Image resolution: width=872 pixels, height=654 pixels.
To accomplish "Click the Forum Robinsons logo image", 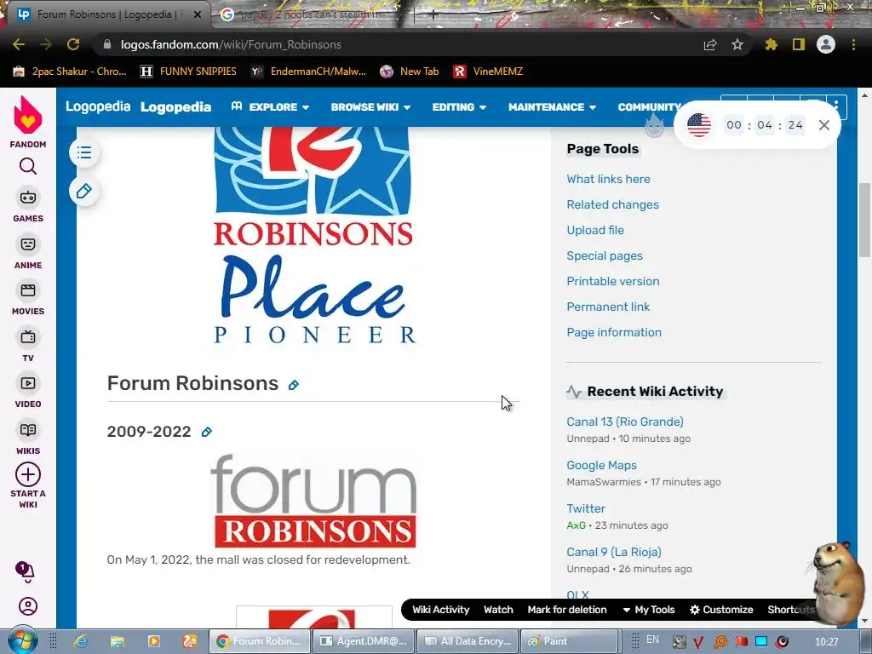I will point(313,501).
